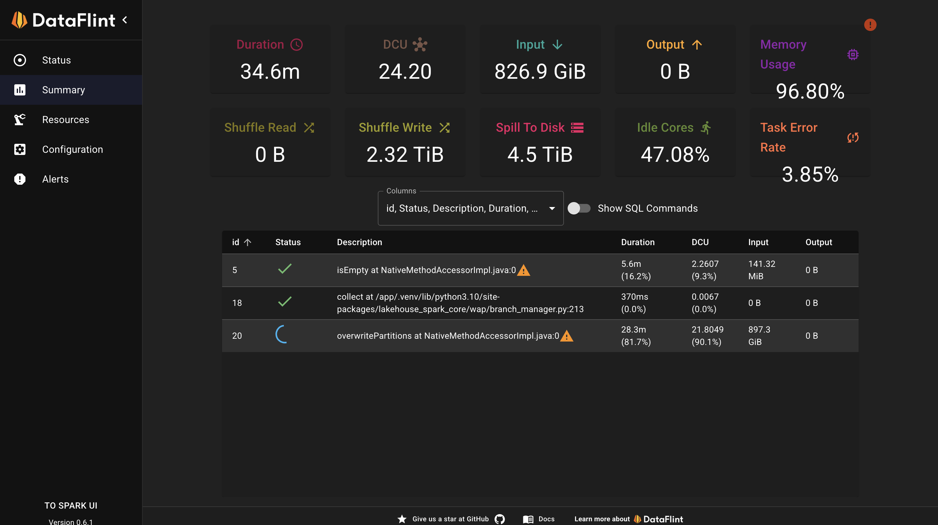Viewport: 938px width, 525px height.
Task: Open the Columns dropdown selector
Action: (x=471, y=208)
